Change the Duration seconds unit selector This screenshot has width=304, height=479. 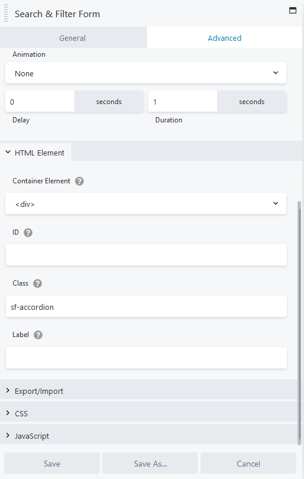[251, 102]
